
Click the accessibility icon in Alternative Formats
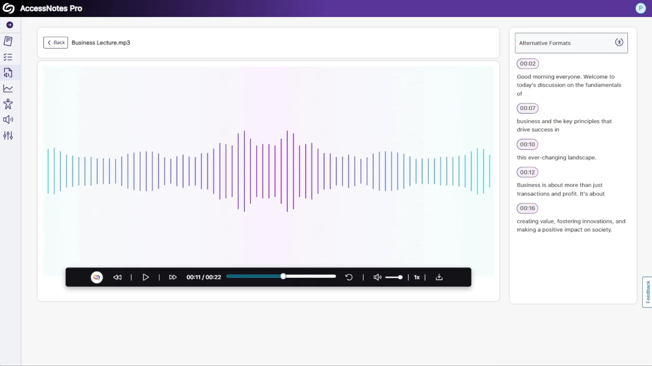619,42
